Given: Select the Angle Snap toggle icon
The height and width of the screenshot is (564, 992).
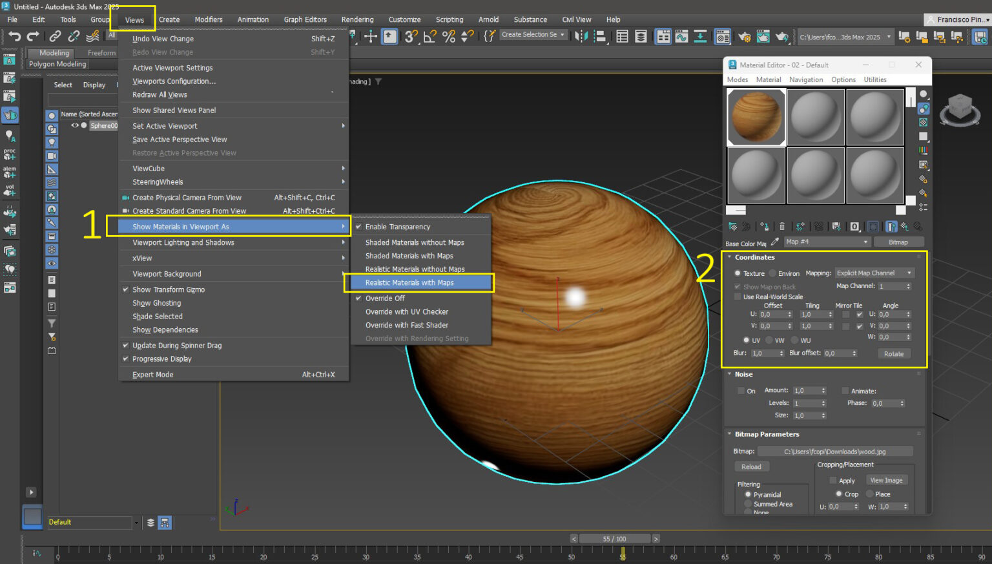Looking at the screenshot, I should [429, 36].
